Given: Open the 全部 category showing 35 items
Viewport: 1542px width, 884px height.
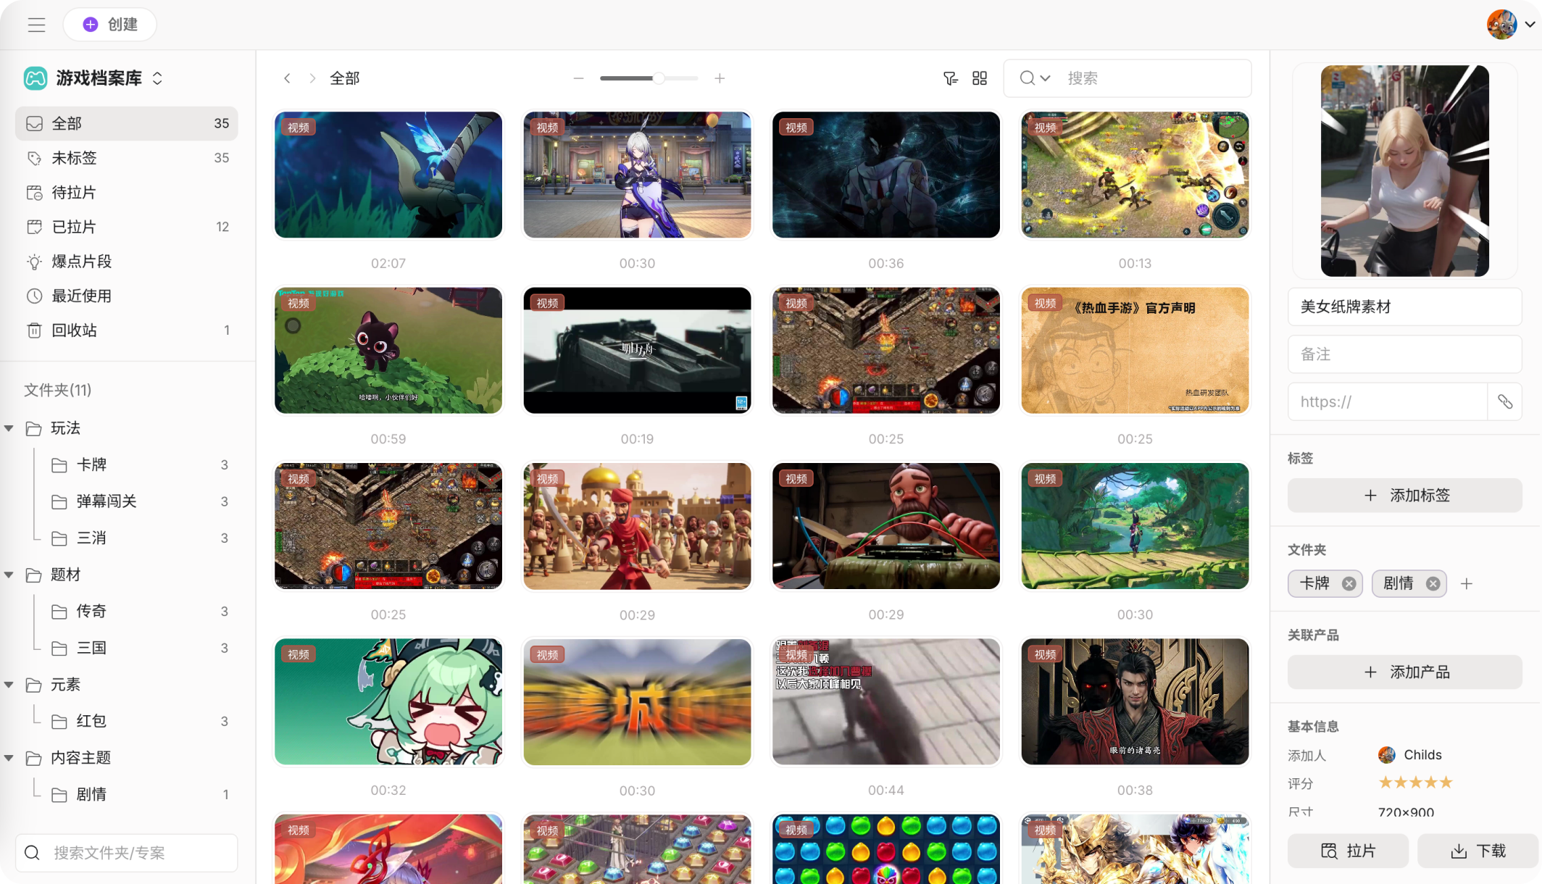Looking at the screenshot, I should [x=67, y=123].
